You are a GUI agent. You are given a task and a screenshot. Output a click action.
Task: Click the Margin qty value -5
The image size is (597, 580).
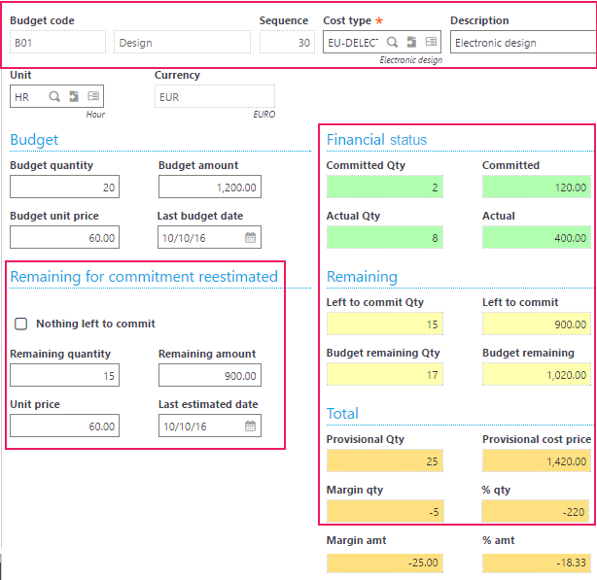(384, 512)
